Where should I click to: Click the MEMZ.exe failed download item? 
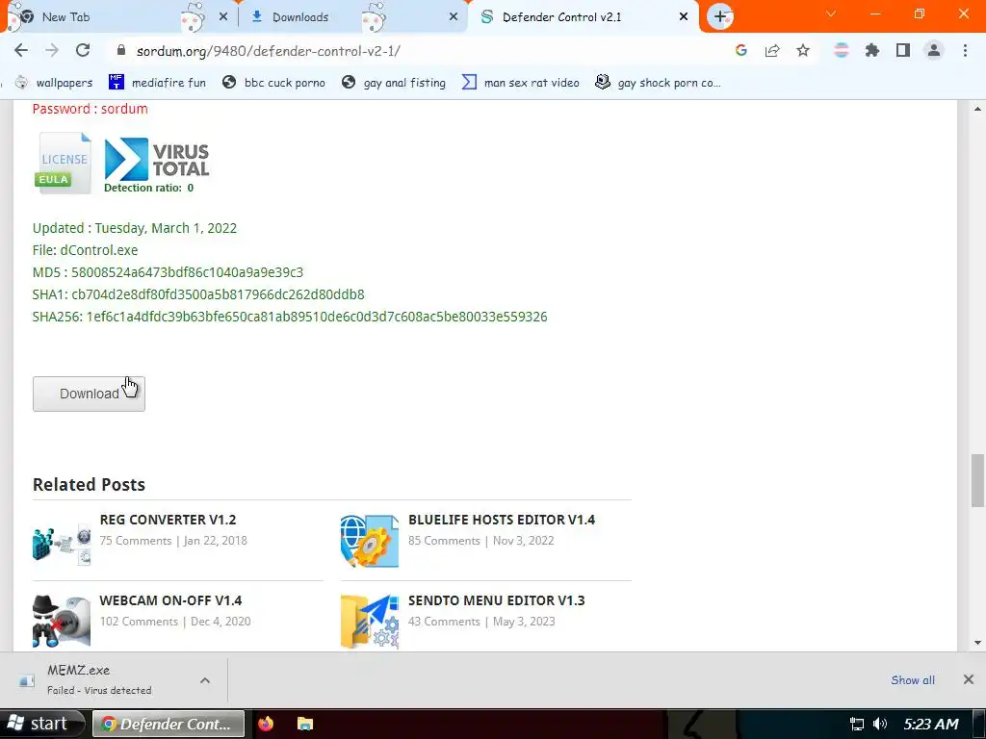[99, 680]
